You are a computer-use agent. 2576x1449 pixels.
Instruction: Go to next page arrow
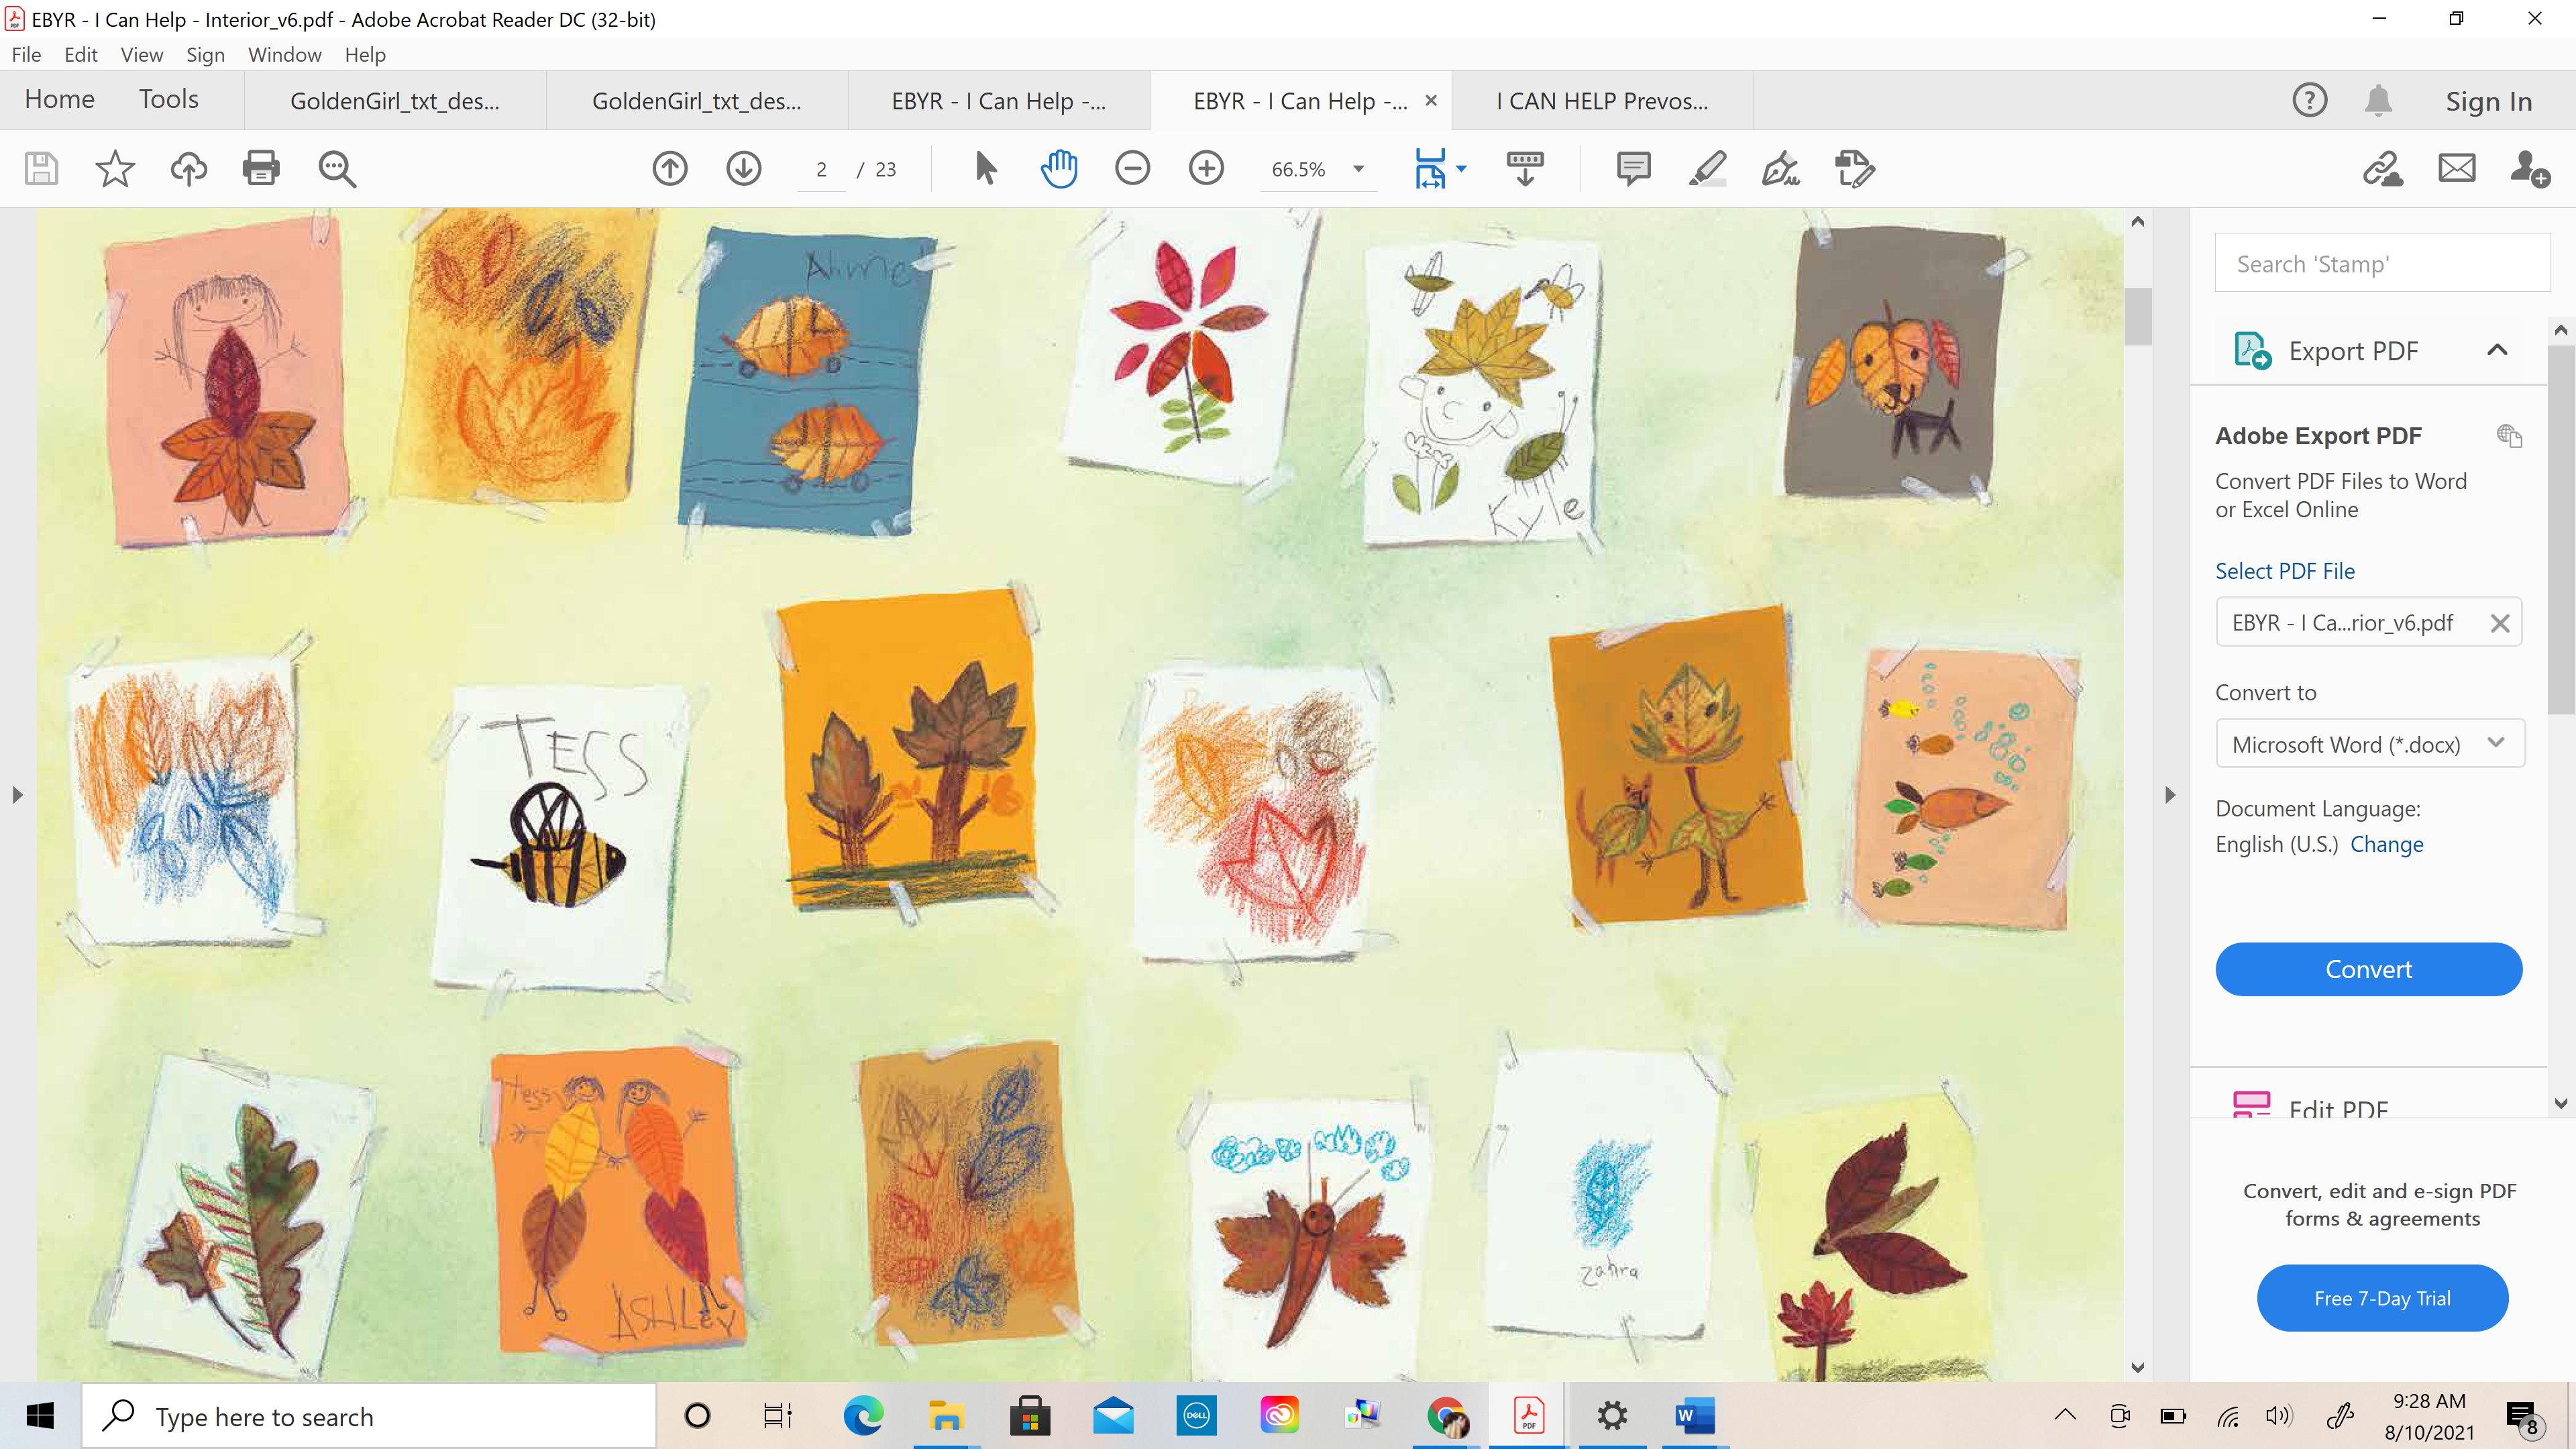(x=743, y=168)
